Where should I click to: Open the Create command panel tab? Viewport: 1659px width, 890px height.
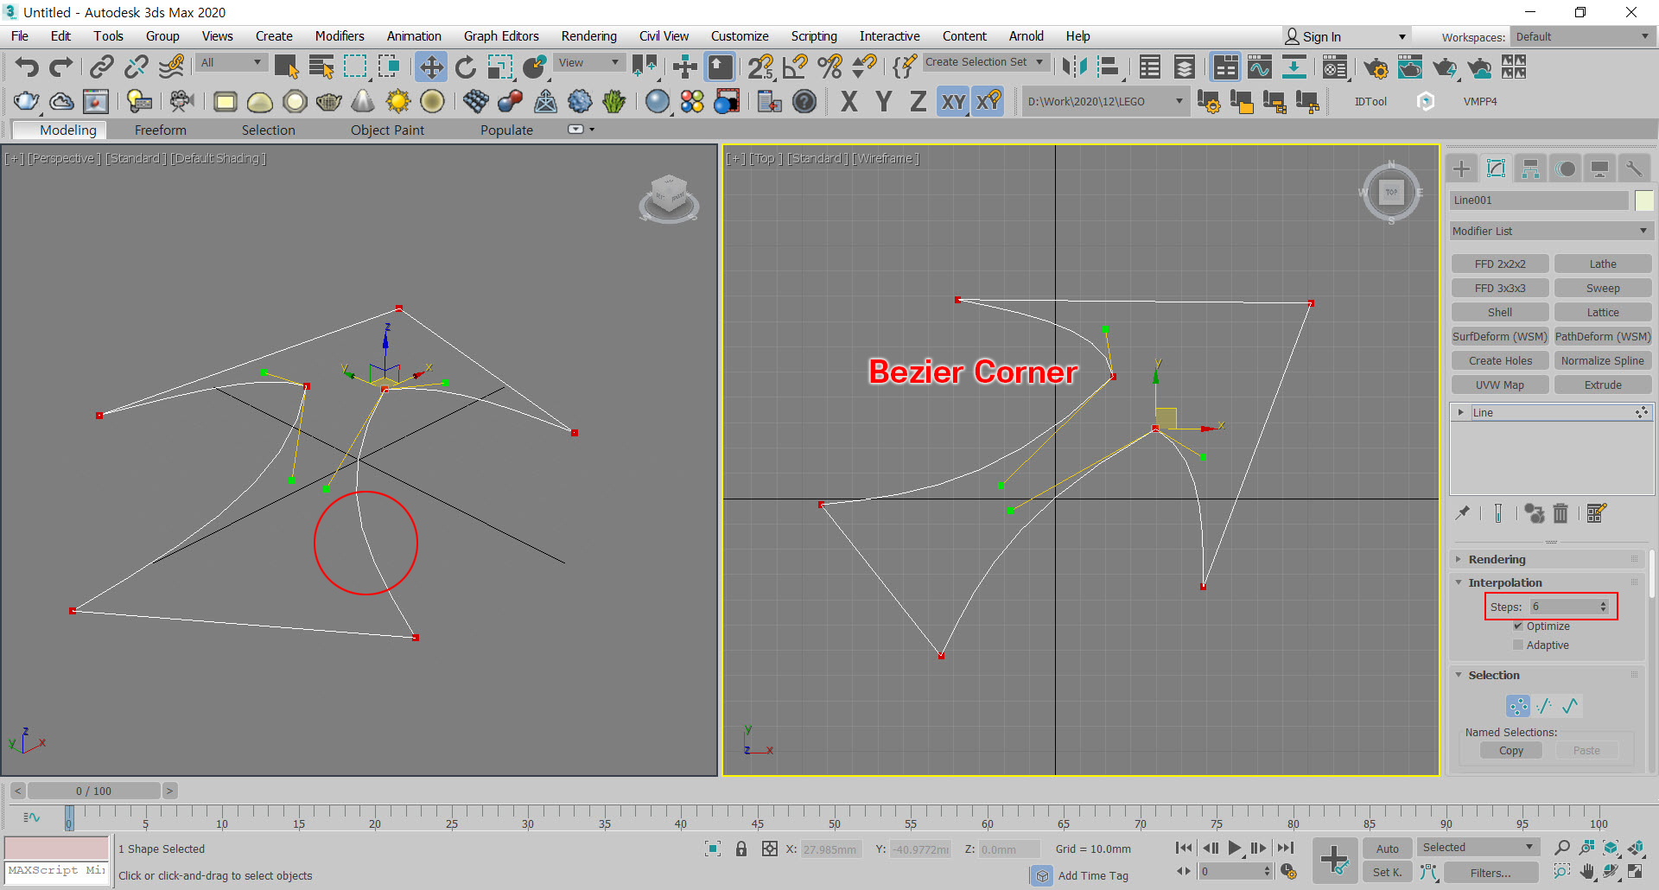tap(1462, 168)
